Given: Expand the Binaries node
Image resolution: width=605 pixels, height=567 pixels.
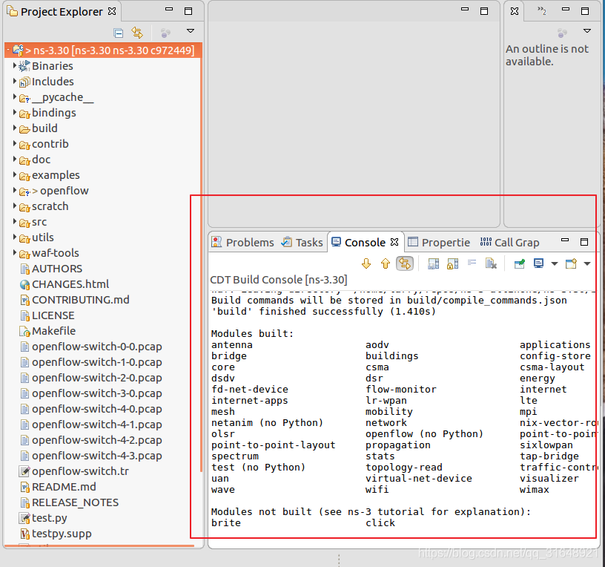Looking at the screenshot, I should point(15,65).
